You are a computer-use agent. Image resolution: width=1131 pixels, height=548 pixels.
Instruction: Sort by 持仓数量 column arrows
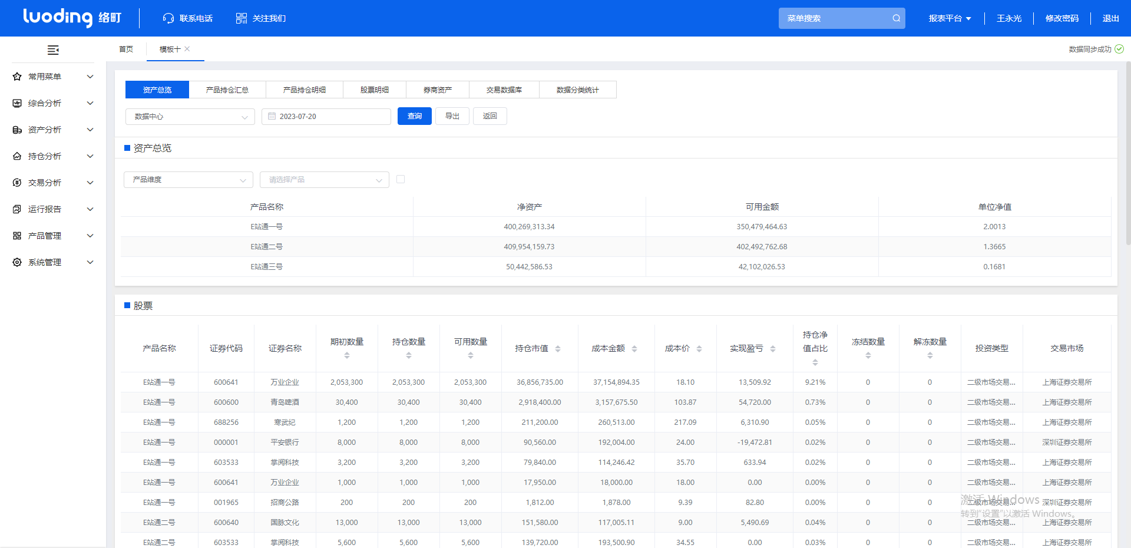click(409, 355)
